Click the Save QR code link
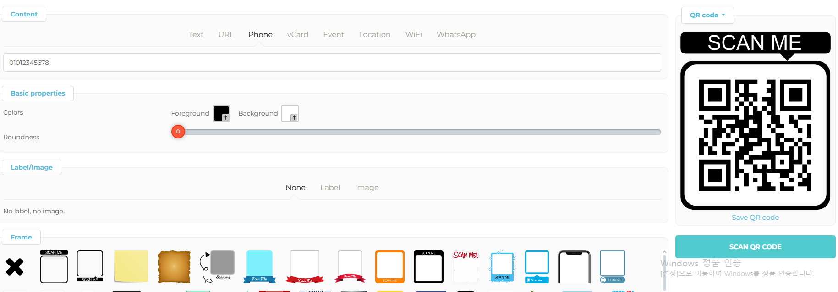The height and width of the screenshot is (292, 838). 756,218
